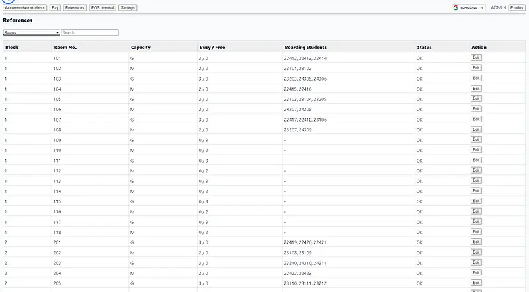Image resolution: width=529 pixels, height=292 pixels.
Task: Open the translate language dropdown arrow
Action: [x=482, y=8]
